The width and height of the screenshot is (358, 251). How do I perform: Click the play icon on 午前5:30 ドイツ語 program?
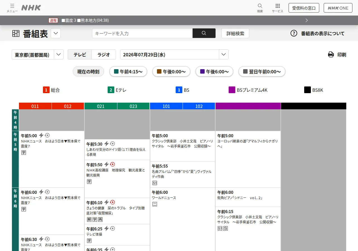click(x=113, y=144)
